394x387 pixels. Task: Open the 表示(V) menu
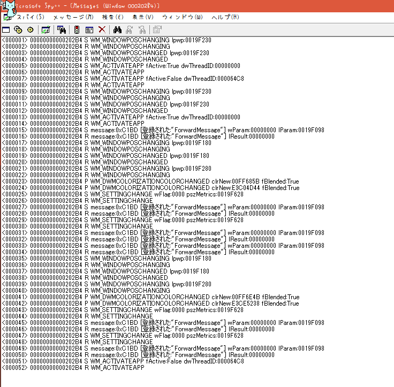tap(143, 17)
